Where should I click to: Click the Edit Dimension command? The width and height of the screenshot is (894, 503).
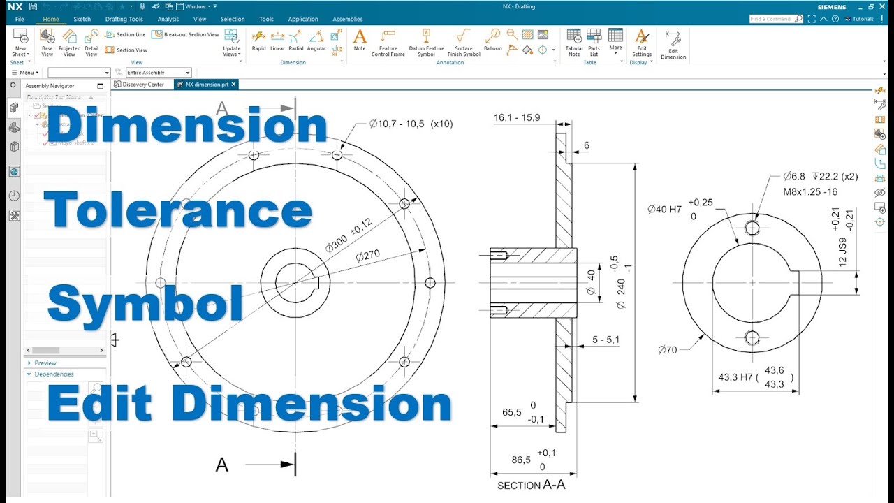(x=673, y=45)
